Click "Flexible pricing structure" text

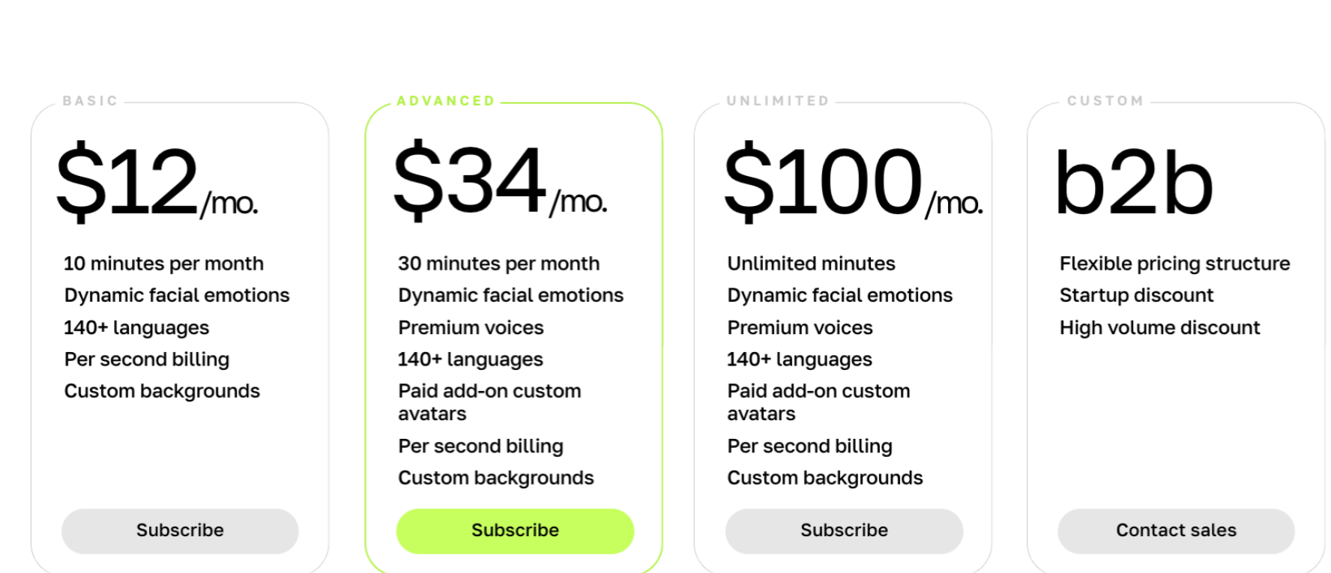[x=1174, y=264]
